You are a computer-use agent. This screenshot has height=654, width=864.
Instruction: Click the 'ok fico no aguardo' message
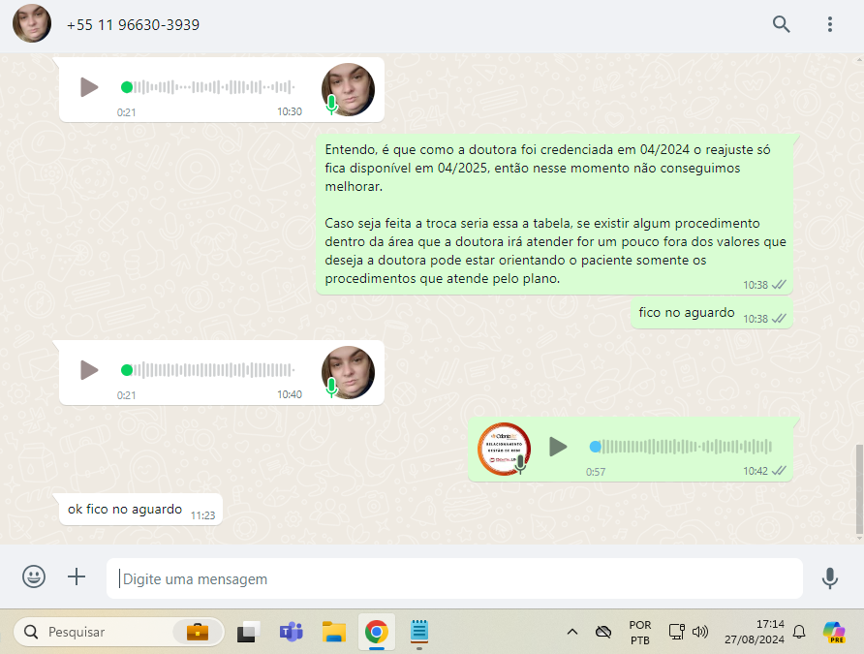tap(125, 509)
